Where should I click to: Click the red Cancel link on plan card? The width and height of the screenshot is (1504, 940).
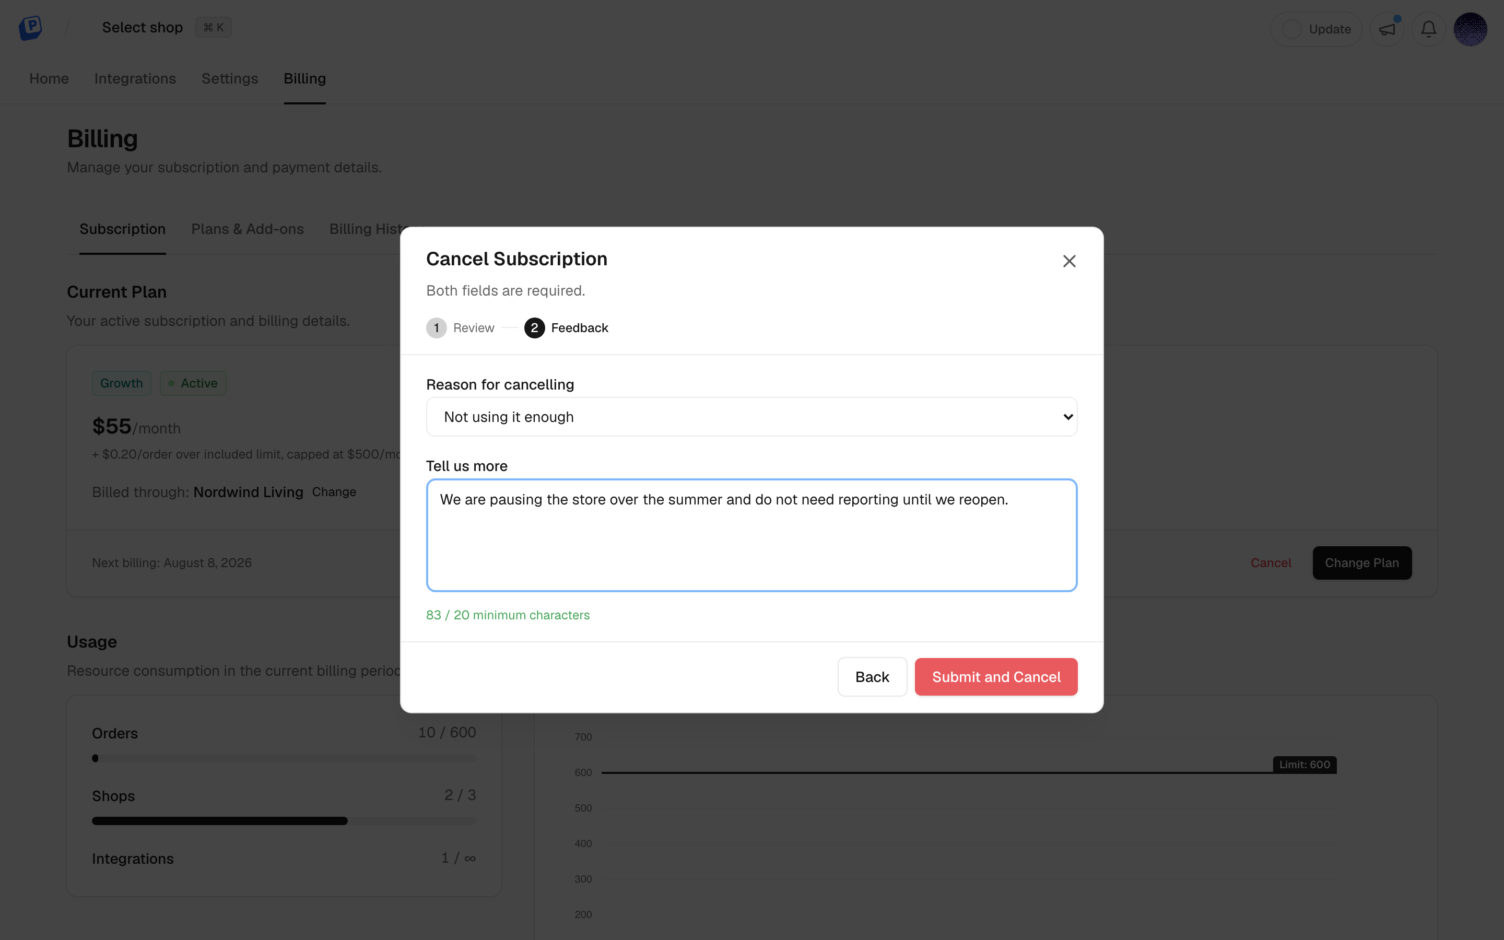pyautogui.click(x=1271, y=562)
